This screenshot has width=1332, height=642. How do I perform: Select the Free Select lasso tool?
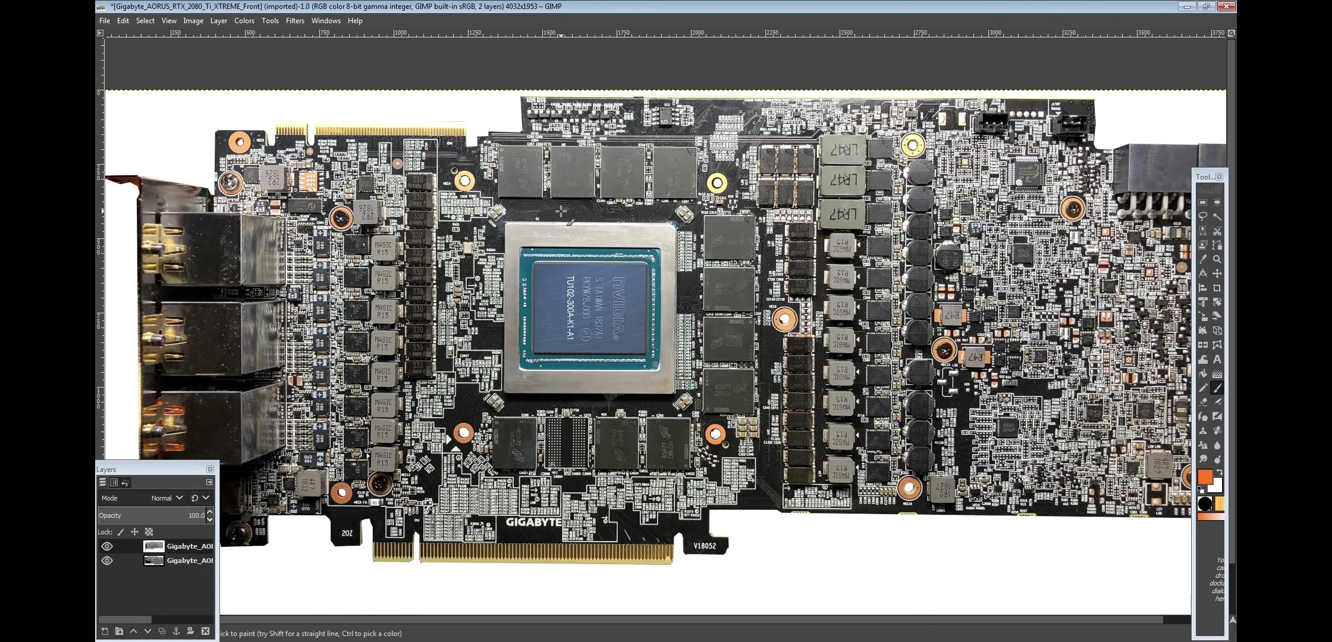pos(1203,216)
